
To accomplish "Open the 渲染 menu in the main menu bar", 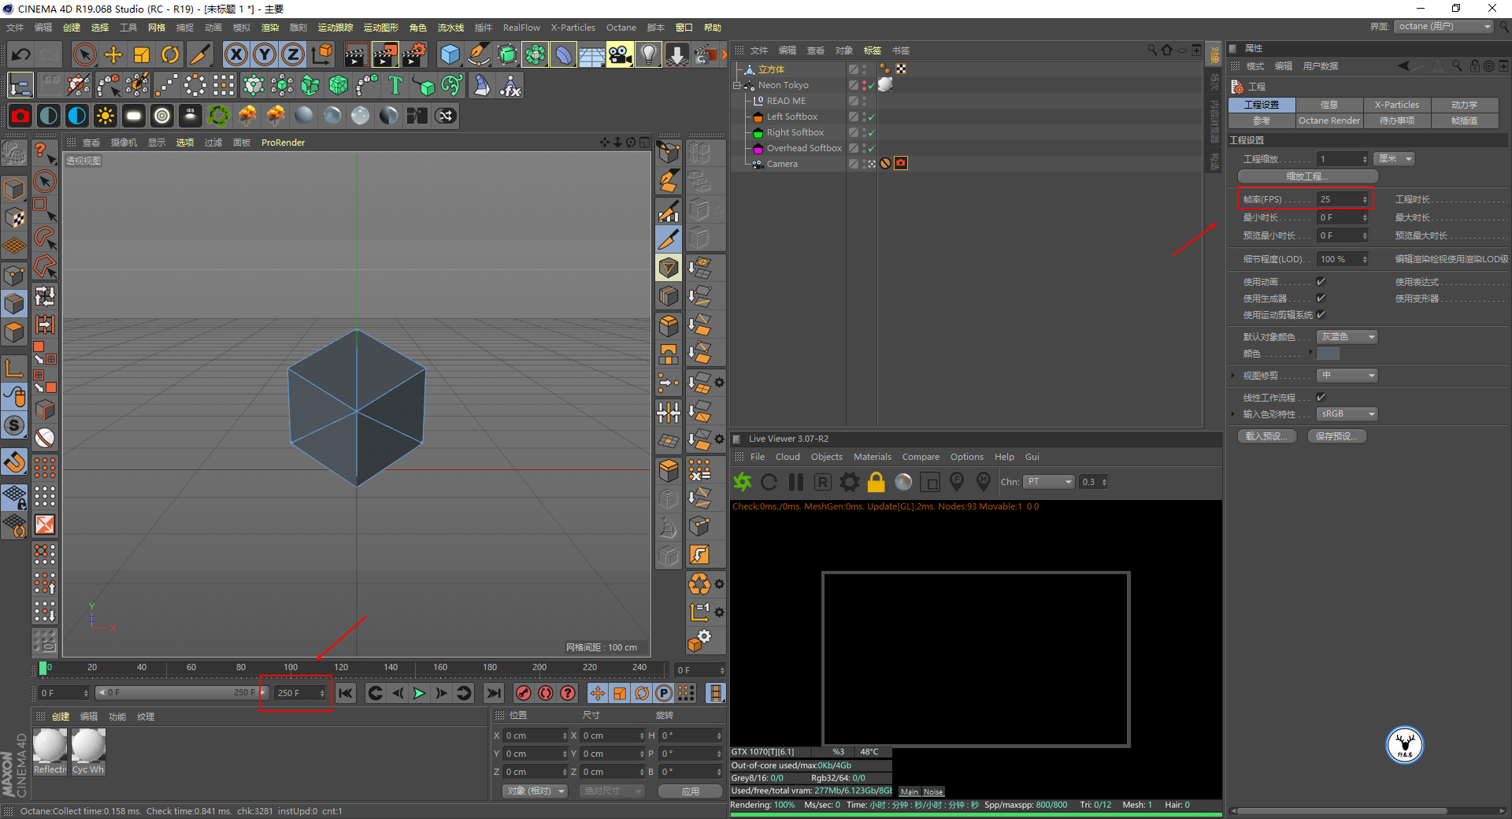I will [x=270, y=28].
